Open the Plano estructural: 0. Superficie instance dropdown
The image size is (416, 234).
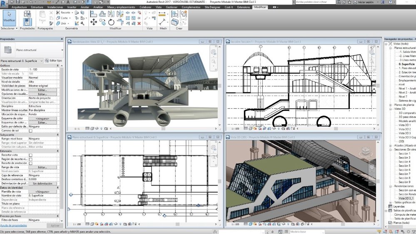[22, 61]
